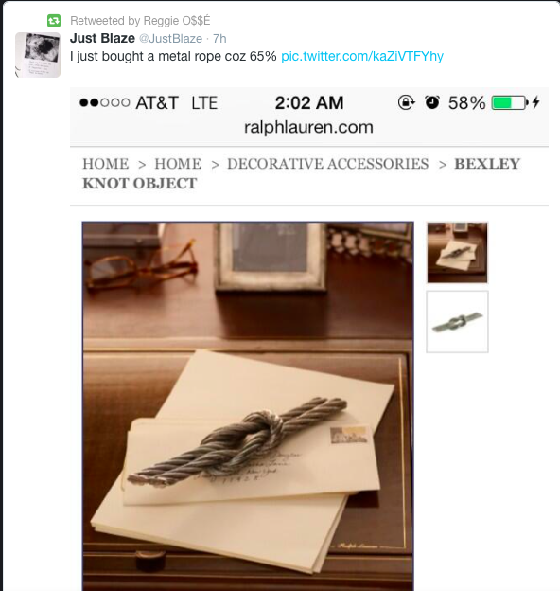
Task: Select the white background knot thumbnail
Action: coord(457,322)
